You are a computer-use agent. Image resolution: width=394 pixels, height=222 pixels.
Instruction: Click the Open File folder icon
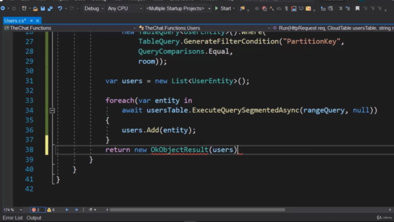(36, 9)
